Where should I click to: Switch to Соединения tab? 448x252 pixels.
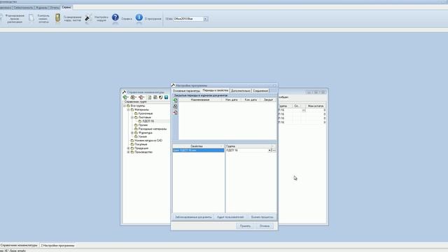coord(260,91)
